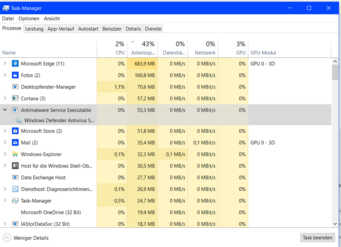Click the Antimalware Service Executable icon
This screenshot has width=341, height=247.
point(15,110)
